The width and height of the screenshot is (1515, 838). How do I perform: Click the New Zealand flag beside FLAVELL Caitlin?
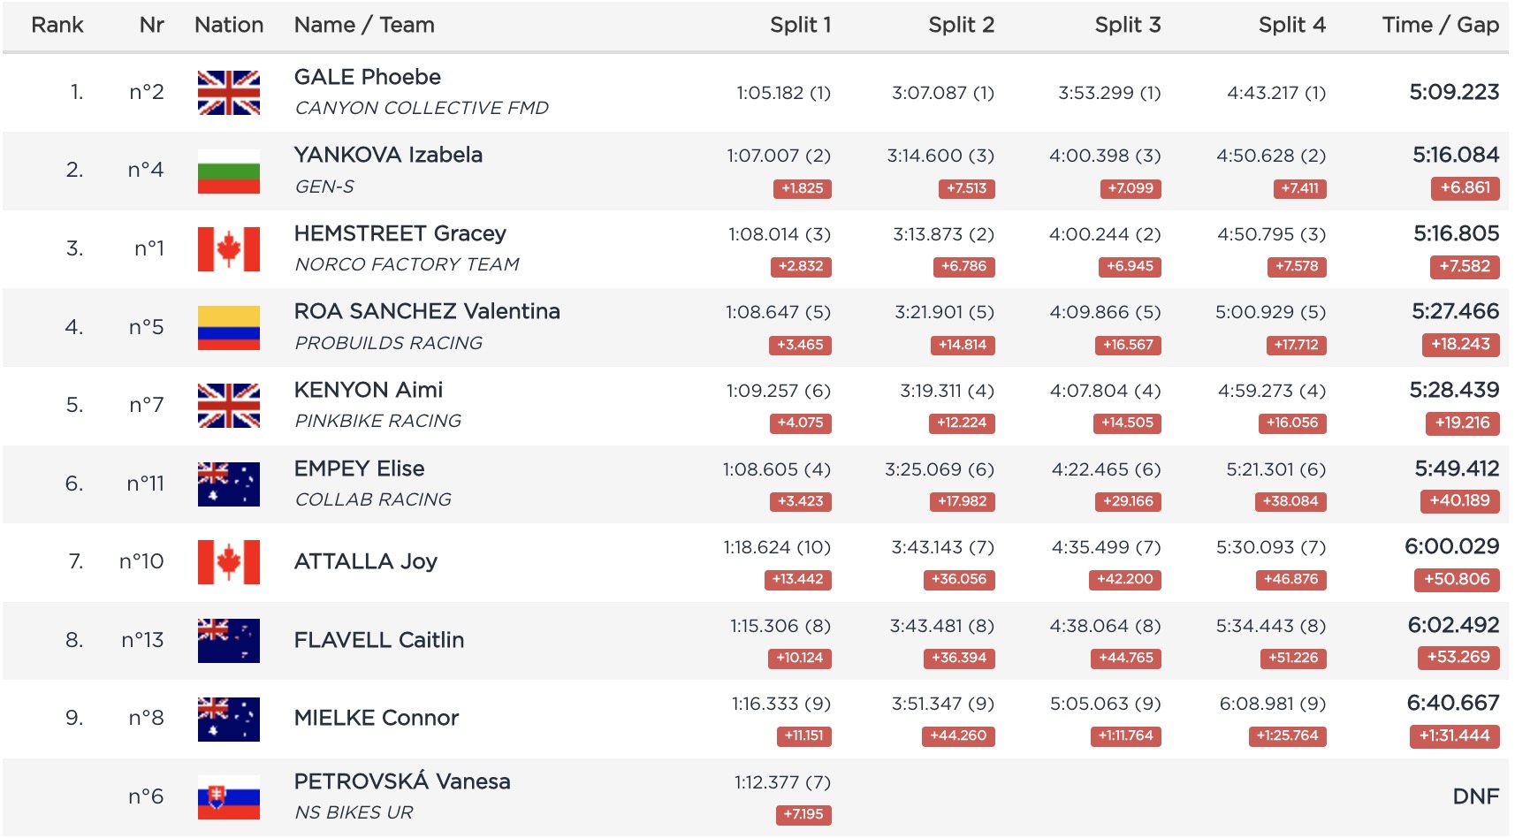click(x=228, y=640)
